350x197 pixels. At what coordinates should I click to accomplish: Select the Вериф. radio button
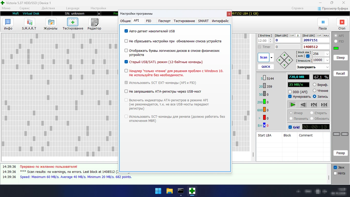314,85
